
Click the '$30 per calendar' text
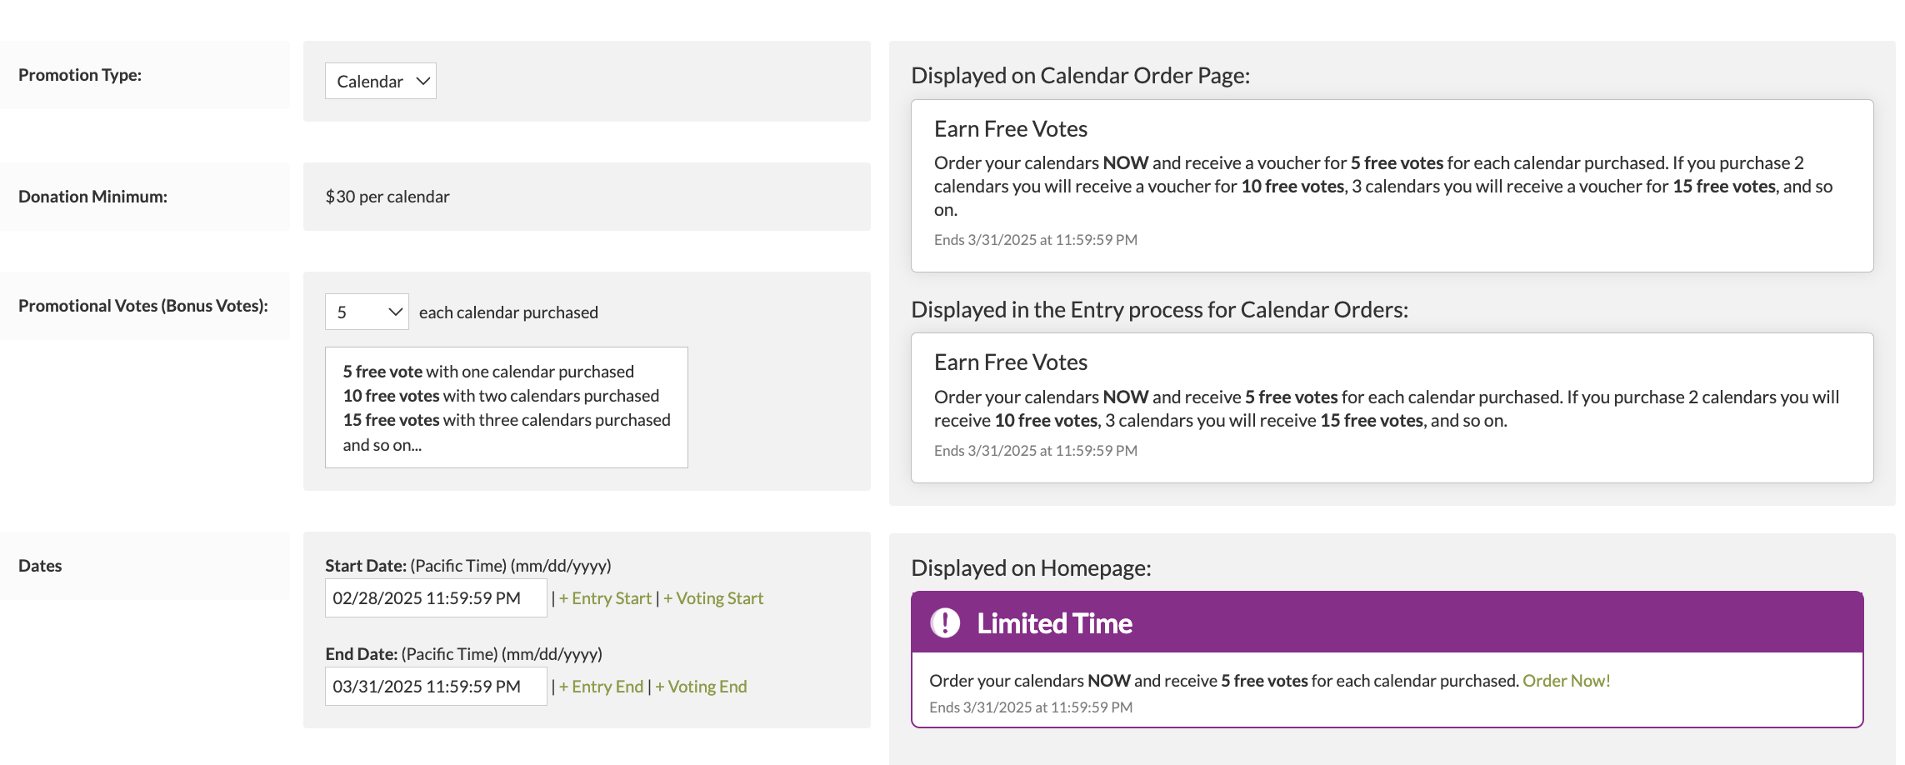pyautogui.click(x=387, y=197)
